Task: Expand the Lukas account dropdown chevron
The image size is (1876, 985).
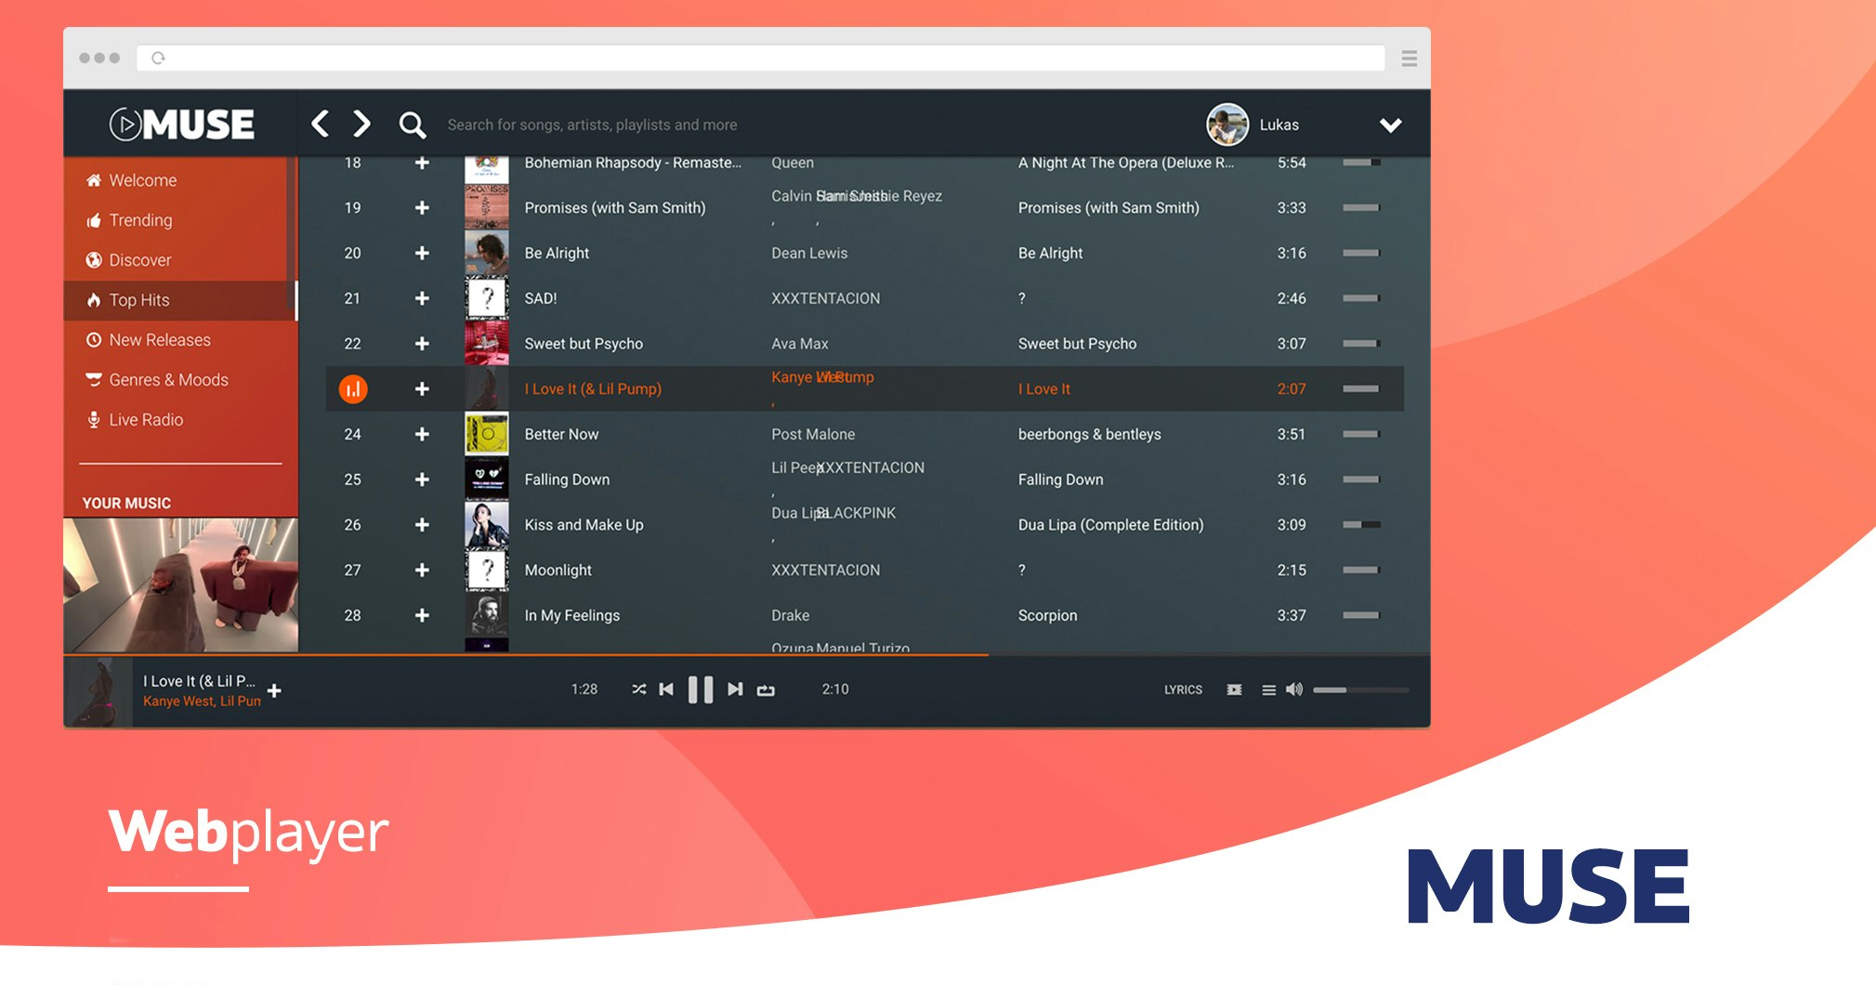Action: [1390, 125]
